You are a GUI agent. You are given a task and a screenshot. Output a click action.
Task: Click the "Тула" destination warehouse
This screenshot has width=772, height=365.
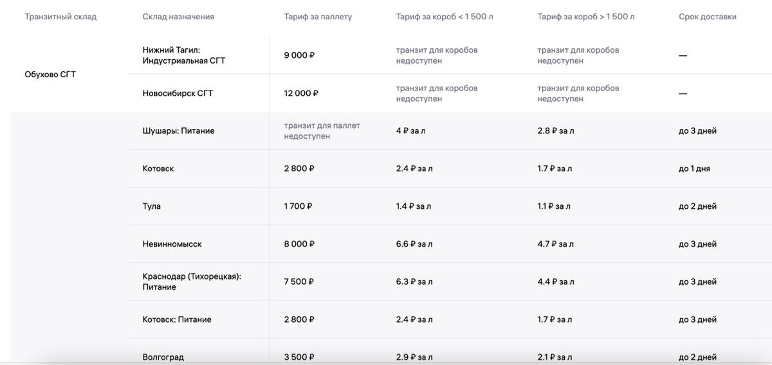pos(152,206)
